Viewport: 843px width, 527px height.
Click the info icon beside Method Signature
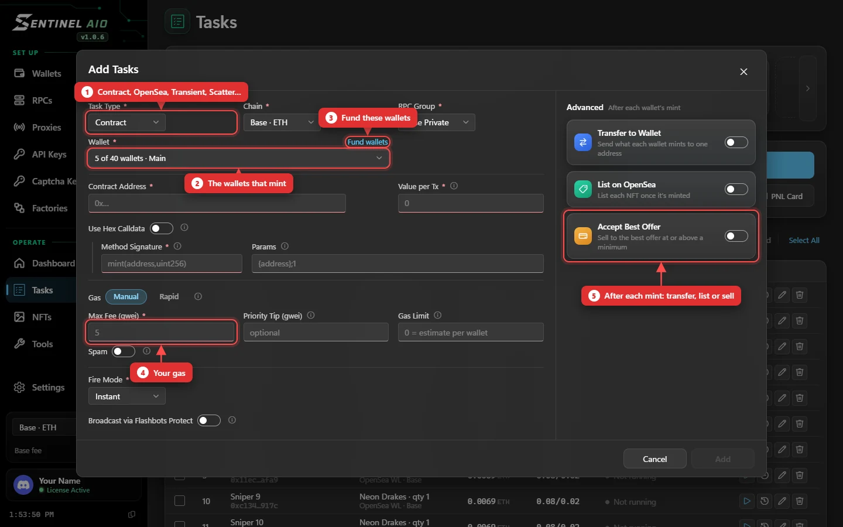pos(177,246)
